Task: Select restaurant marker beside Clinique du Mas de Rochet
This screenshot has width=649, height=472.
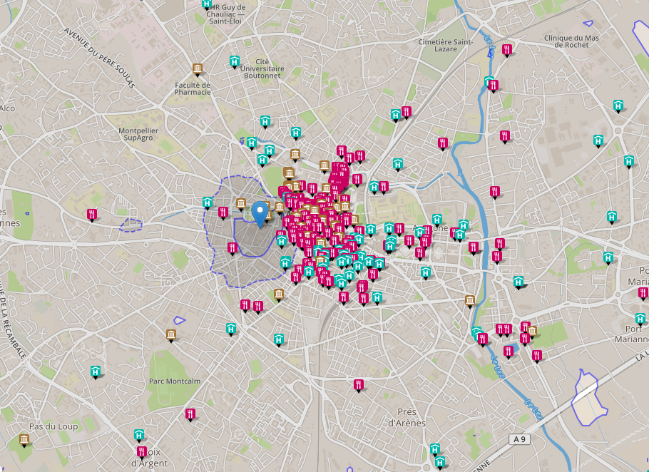Action: click(x=507, y=50)
